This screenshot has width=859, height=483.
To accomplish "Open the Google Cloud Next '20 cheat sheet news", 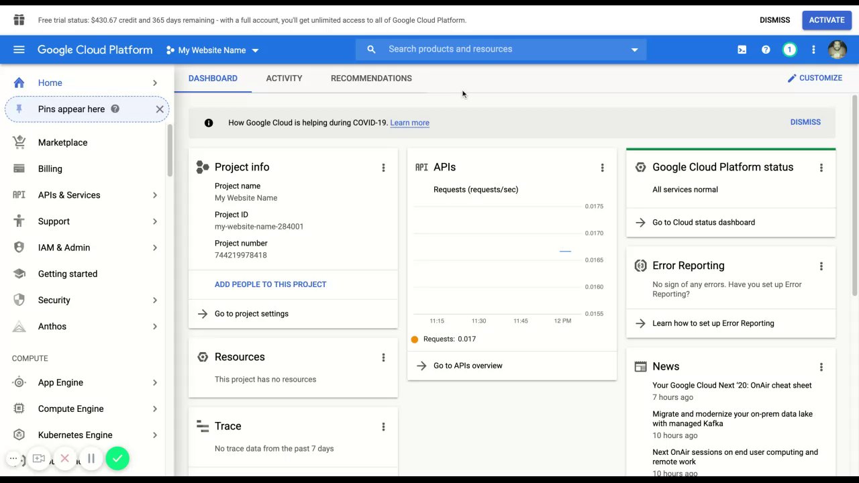I will [x=732, y=386].
